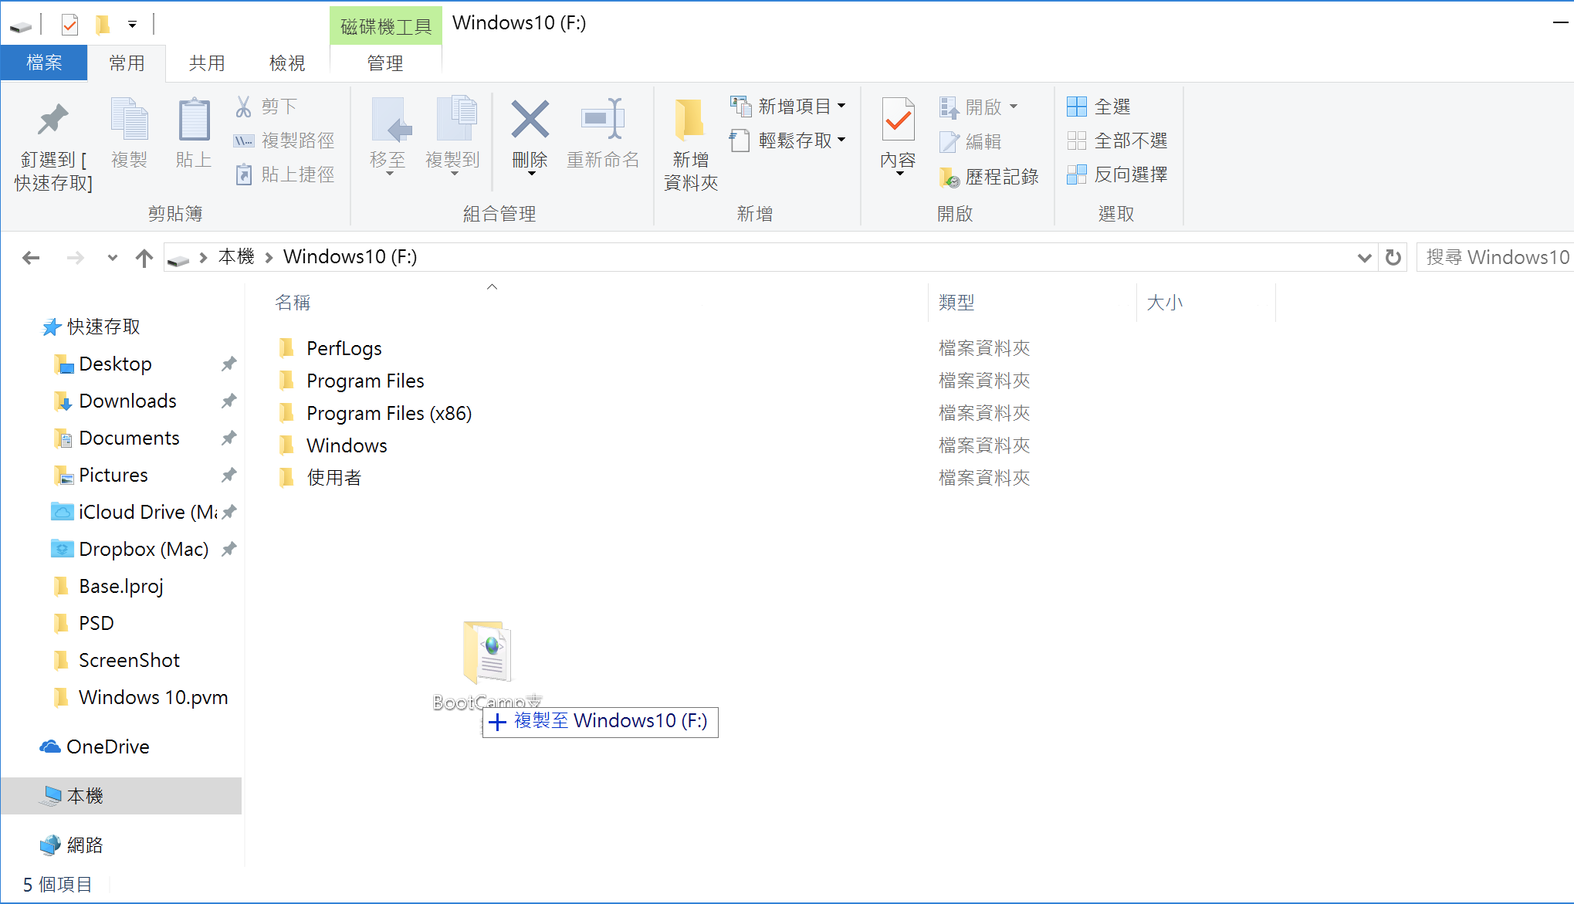Open Pictures in the sidebar
Viewport: 1574px width, 904px height.
(x=113, y=475)
